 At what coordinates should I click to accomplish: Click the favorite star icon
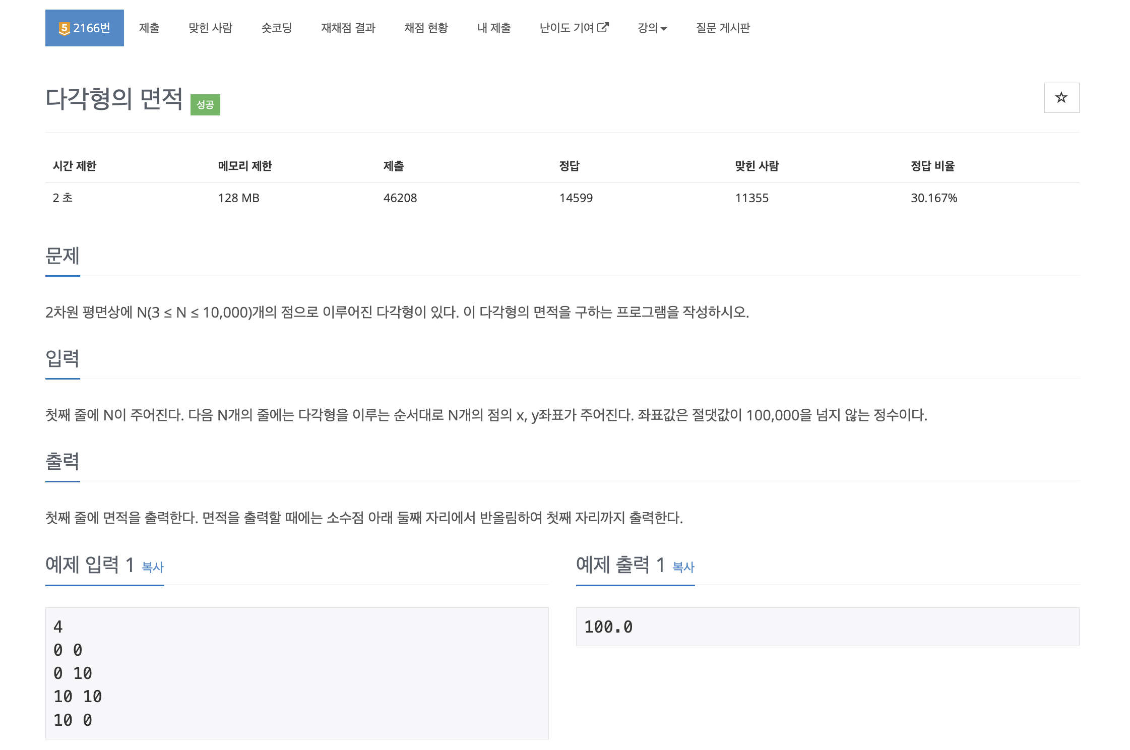click(1061, 98)
